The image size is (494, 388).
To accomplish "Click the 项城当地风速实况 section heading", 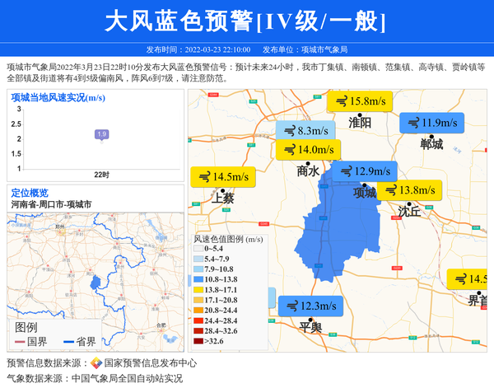I will click(58, 97).
